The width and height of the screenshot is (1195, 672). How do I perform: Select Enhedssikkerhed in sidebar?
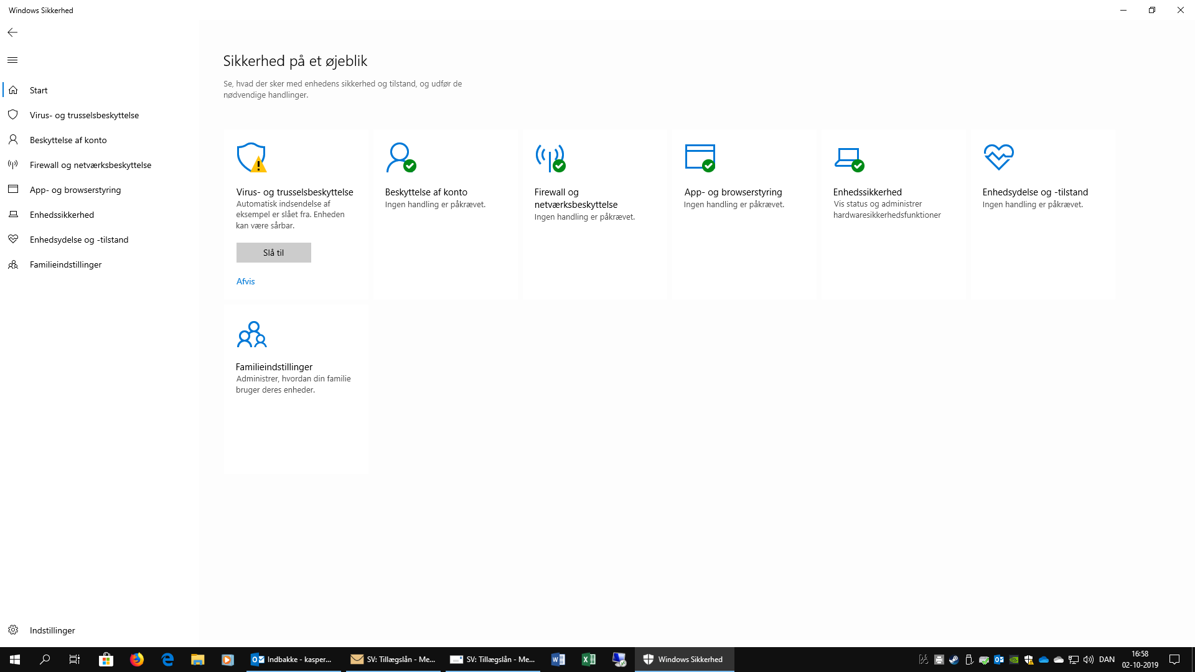[62, 215]
